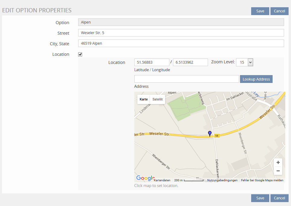The width and height of the screenshot is (291, 206).
Task: Uncheck the Location checkbox
Action: pos(80,55)
